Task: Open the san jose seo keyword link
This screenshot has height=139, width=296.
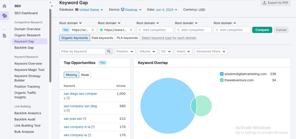Action: [73, 119]
